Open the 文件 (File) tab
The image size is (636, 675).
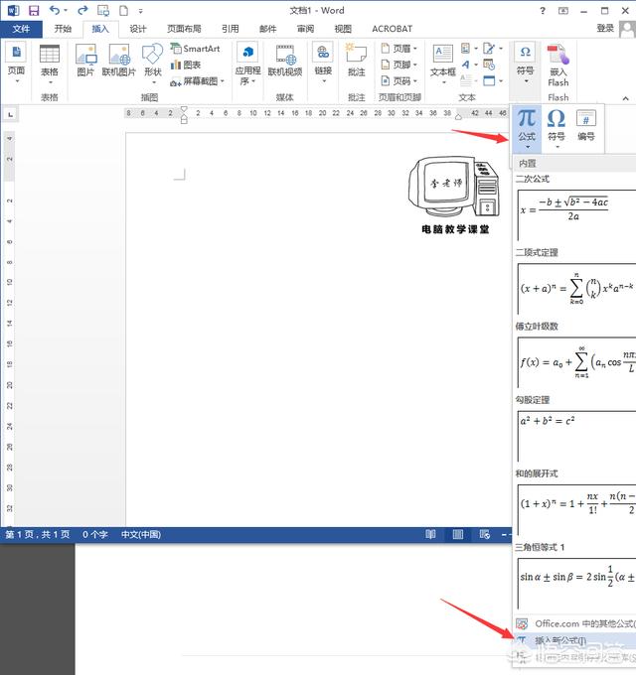(21, 29)
